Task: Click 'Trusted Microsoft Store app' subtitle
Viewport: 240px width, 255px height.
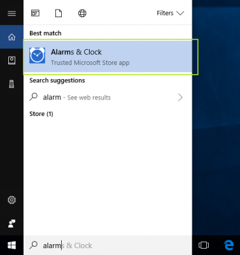Action: coord(90,62)
